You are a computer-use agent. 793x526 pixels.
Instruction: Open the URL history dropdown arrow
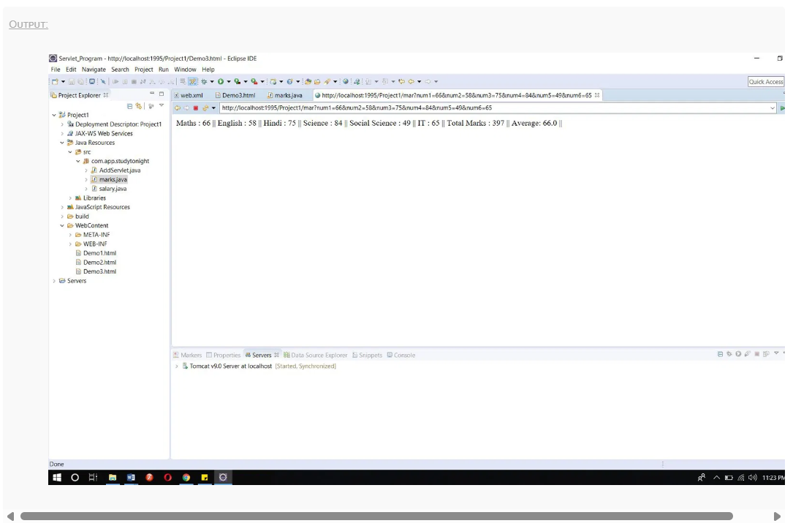pyautogui.click(x=773, y=108)
